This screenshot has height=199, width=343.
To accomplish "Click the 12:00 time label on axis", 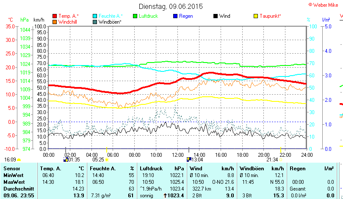I will click(x=178, y=155).
